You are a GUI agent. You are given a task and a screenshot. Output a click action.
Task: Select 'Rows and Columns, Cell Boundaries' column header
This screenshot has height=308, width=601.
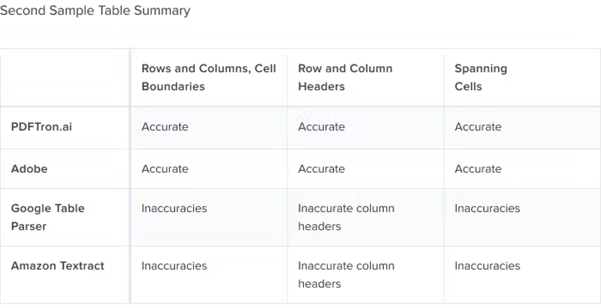(x=208, y=77)
